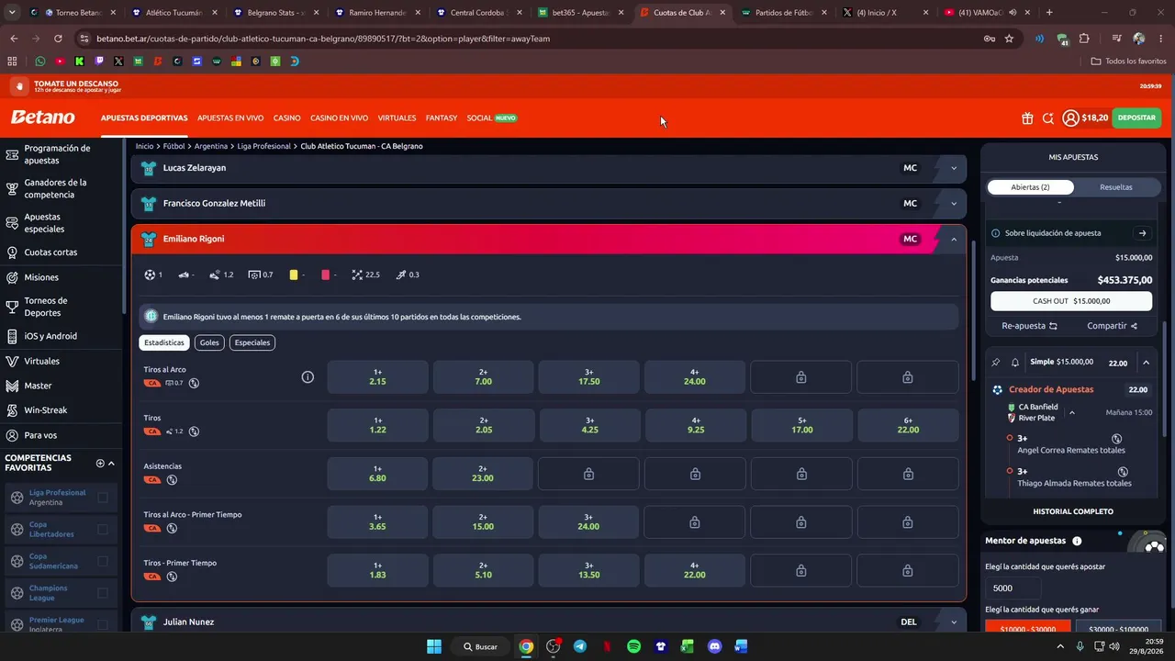Open the search icon in Betano header
Image resolution: width=1175 pixels, height=661 pixels.
tap(1048, 118)
